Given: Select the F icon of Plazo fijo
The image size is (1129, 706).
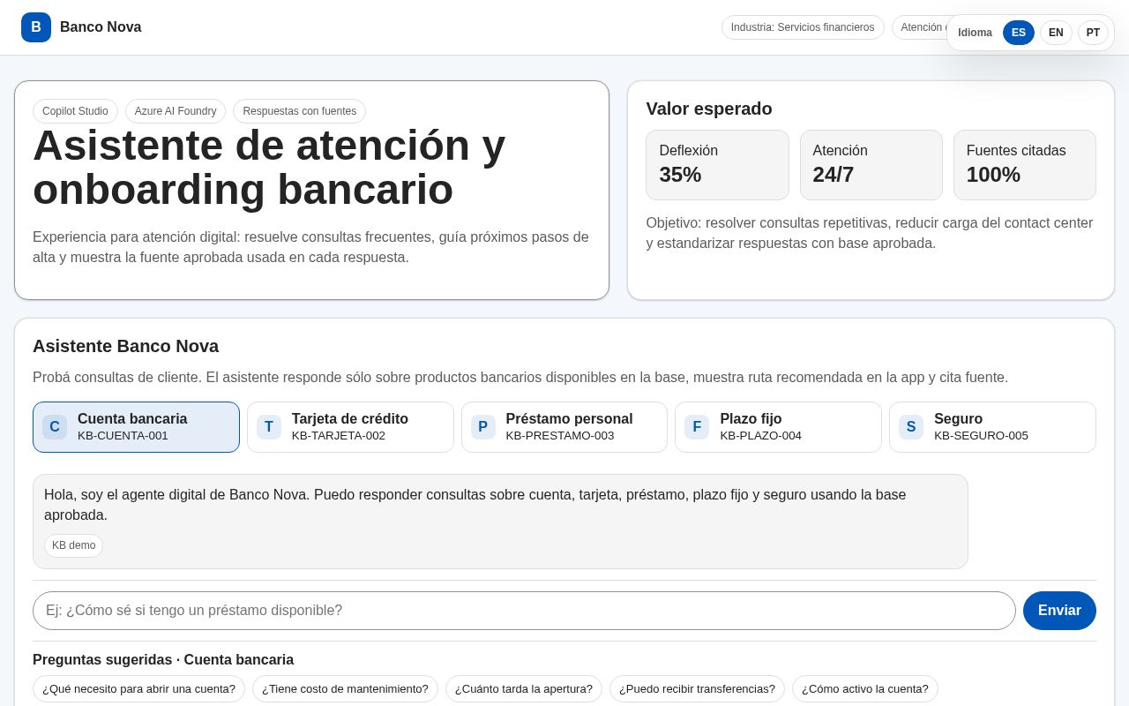Looking at the screenshot, I should 697,427.
